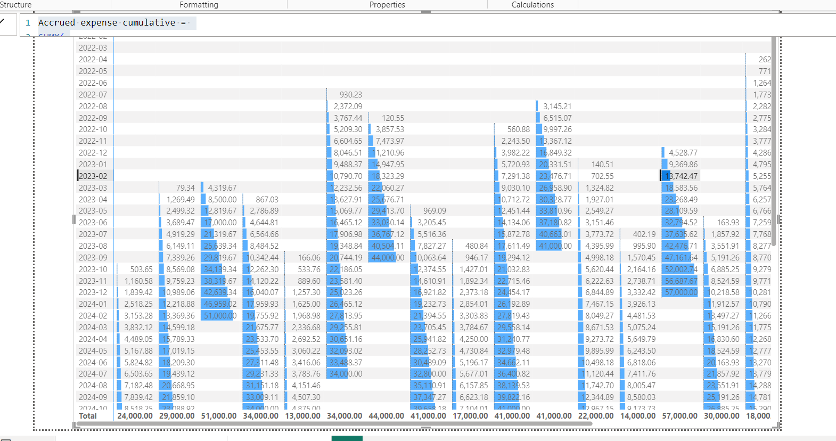Select the 2022-12 row header
The image size is (836, 441).
pos(93,152)
